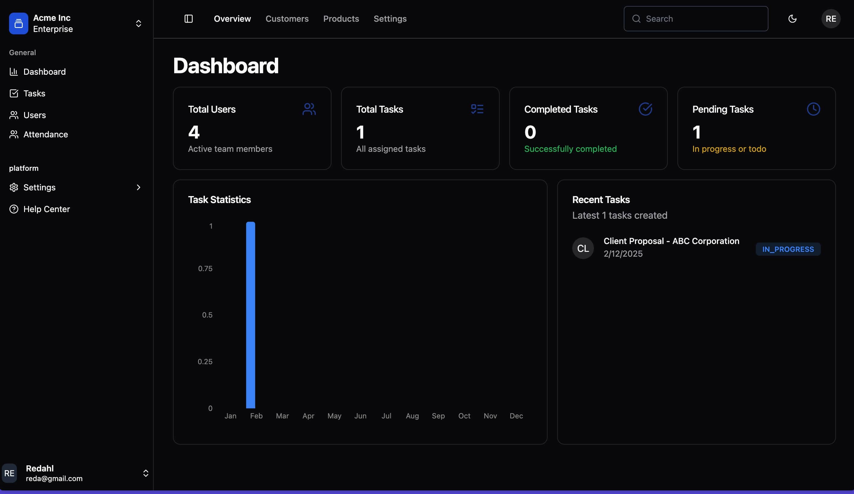Toggle the sidebar panel icon

coord(188,19)
